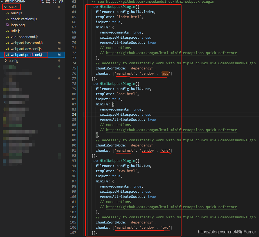Click the New Folder icon in Explorer
The image size is (259, 237).
point(48,2)
